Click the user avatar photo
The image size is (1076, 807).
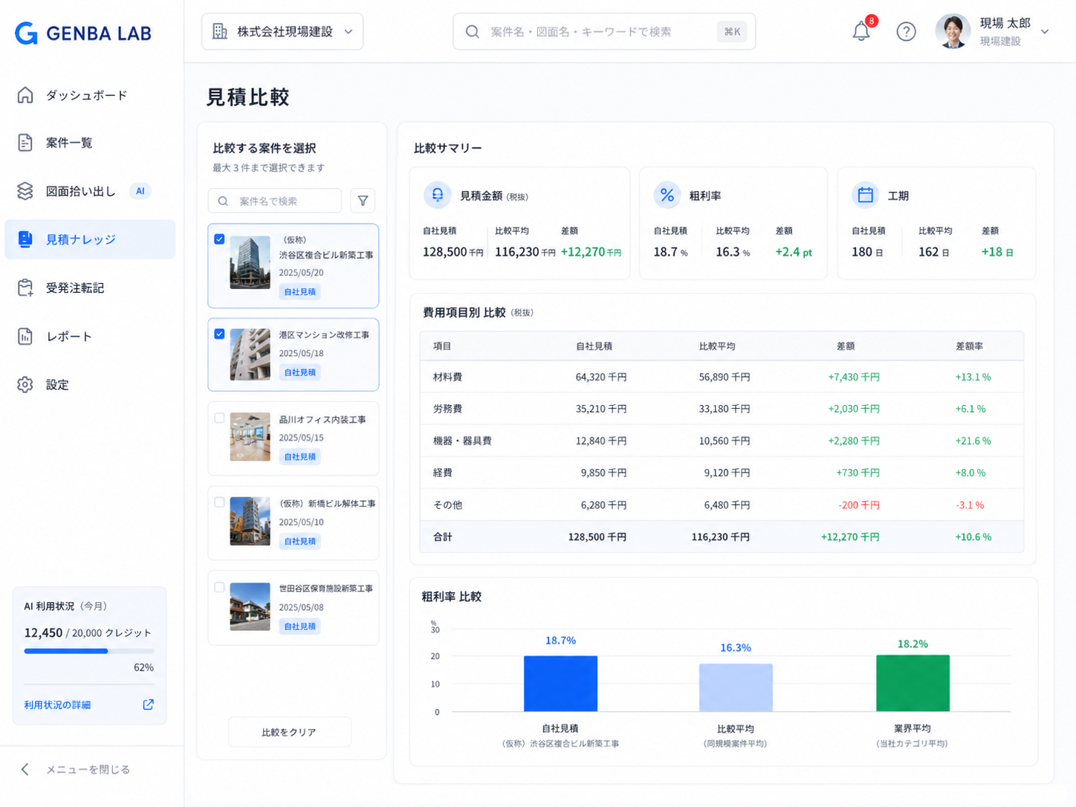953,31
